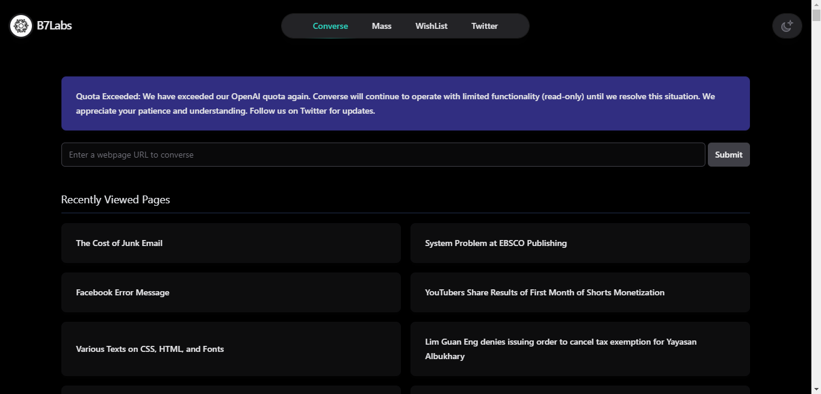Open System Problem at EBSCO Publishing card
Screen dimensions: 821x394
point(580,243)
